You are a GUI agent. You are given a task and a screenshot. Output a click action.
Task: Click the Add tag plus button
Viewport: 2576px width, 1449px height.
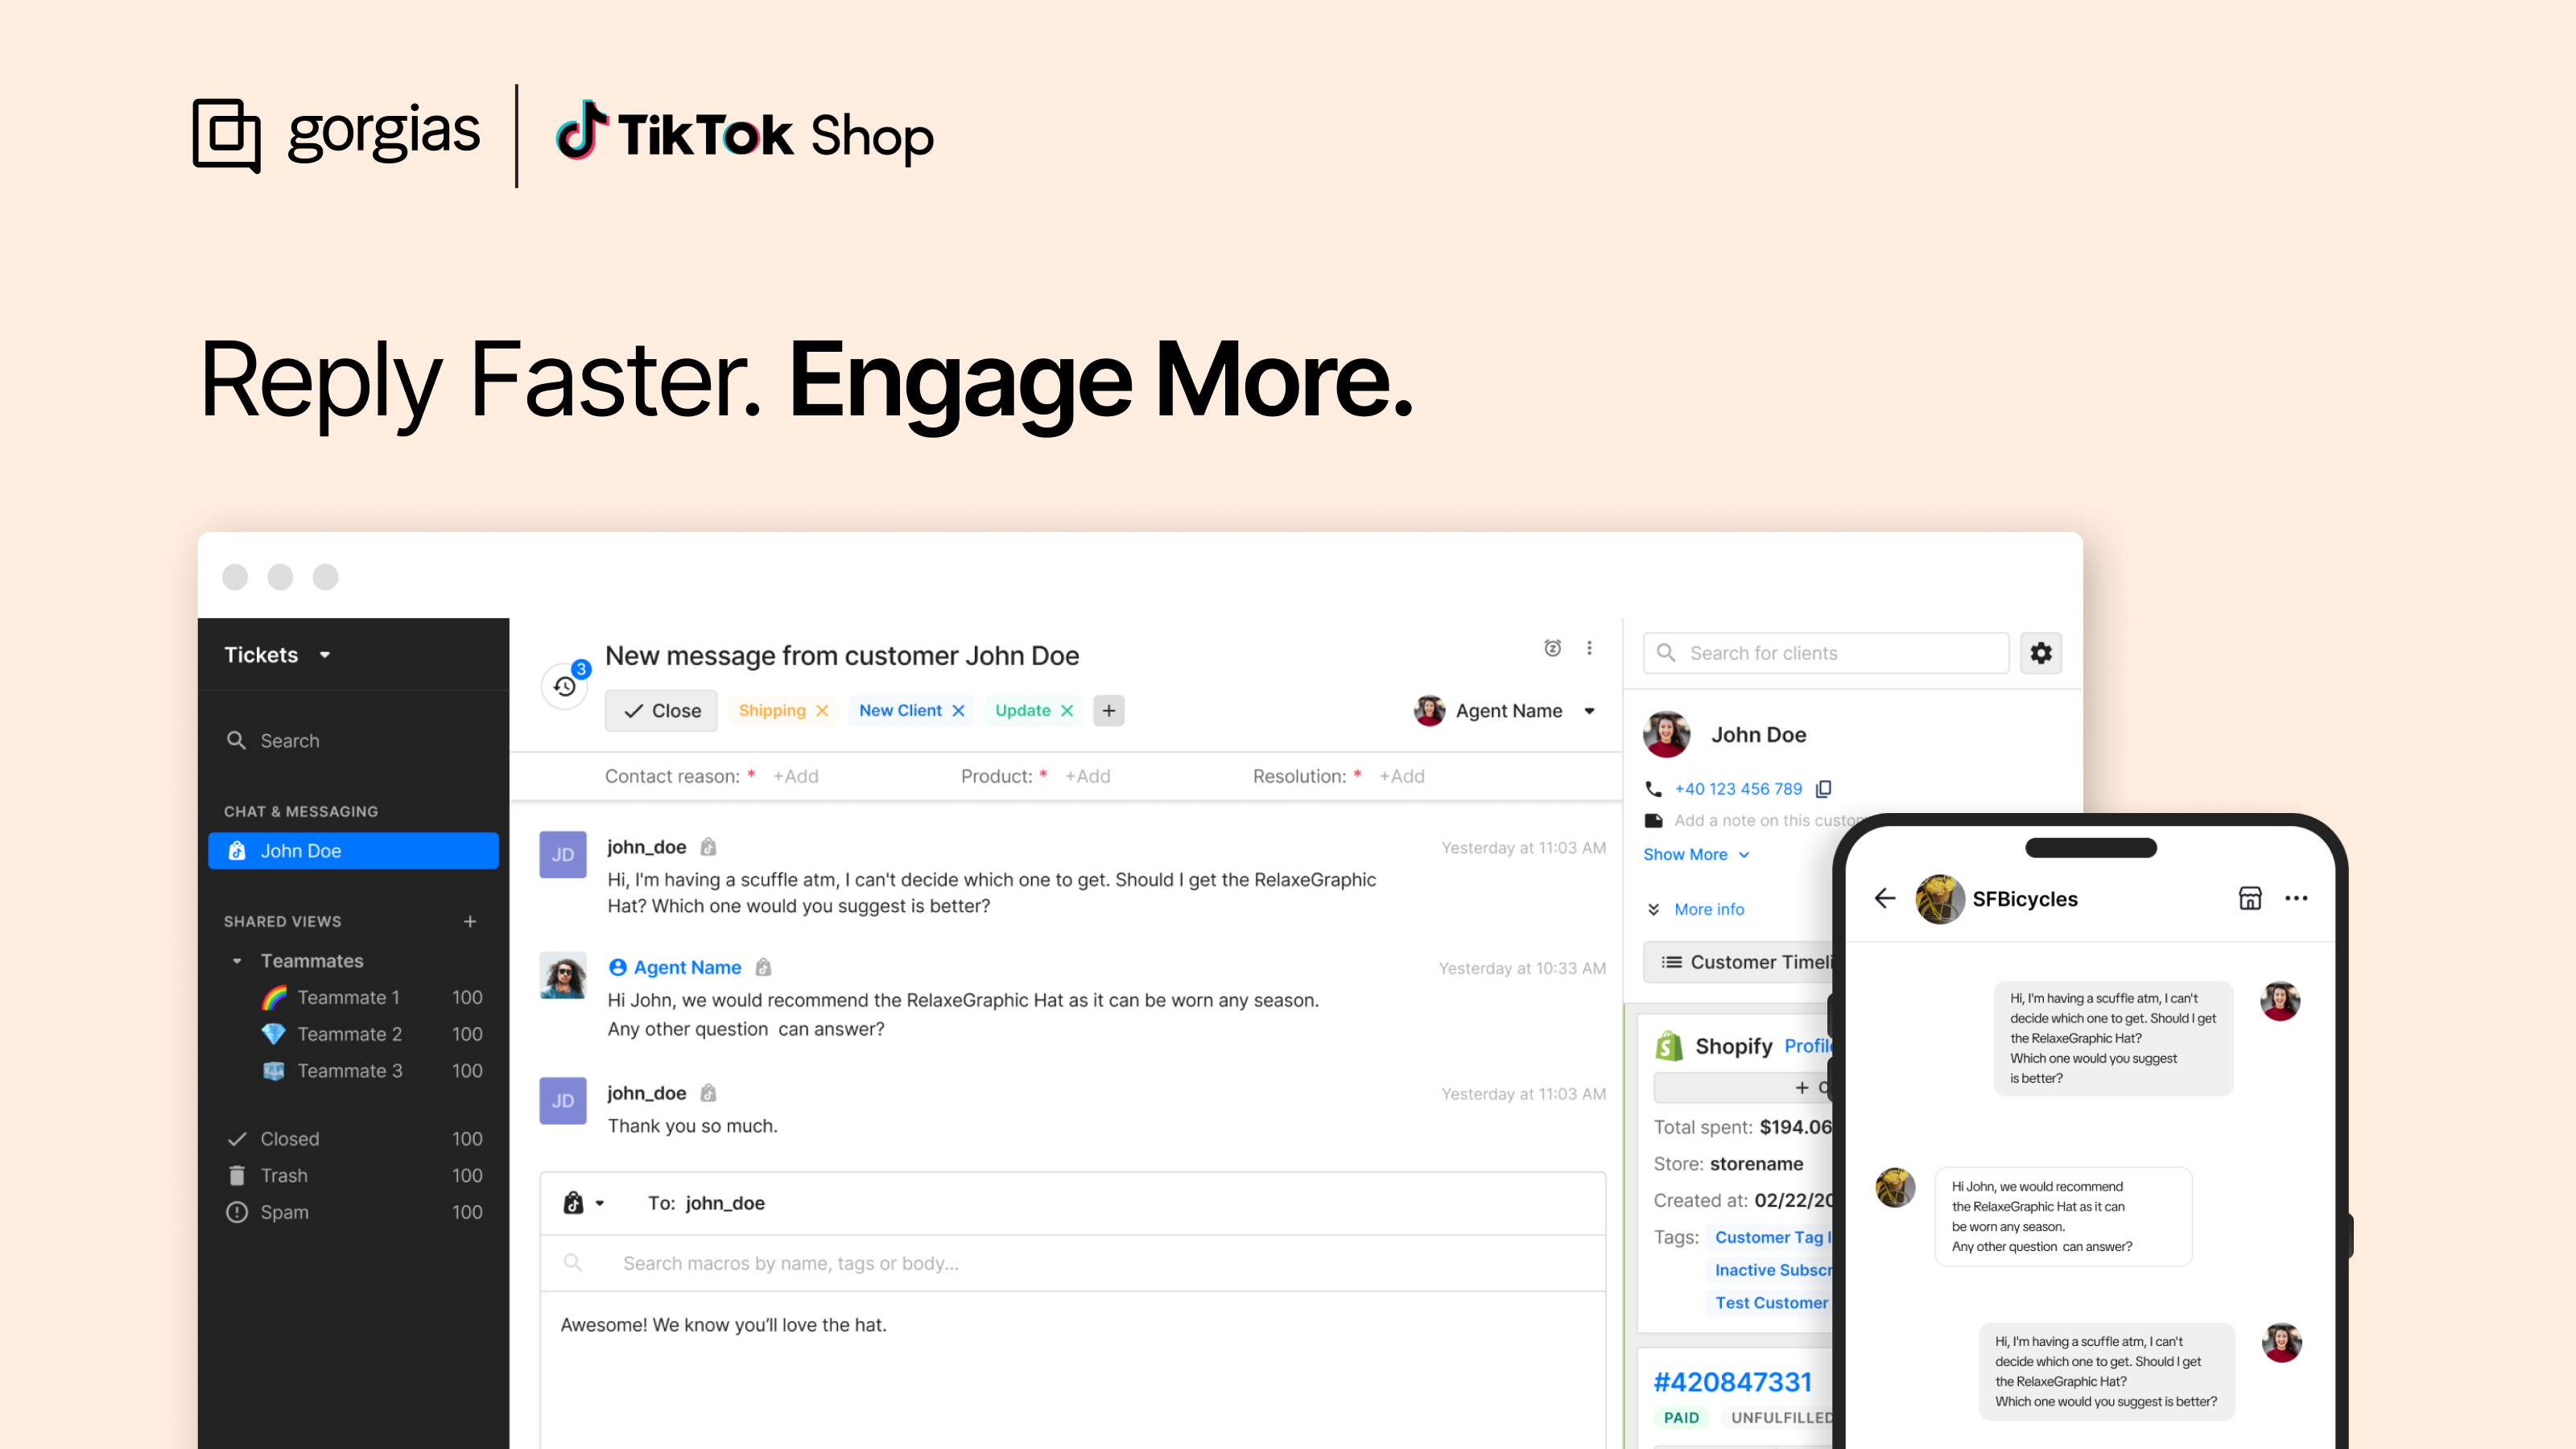pos(1108,709)
